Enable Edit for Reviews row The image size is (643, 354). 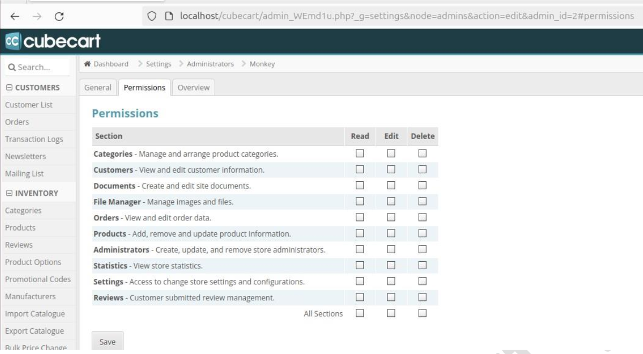pos(391,297)
